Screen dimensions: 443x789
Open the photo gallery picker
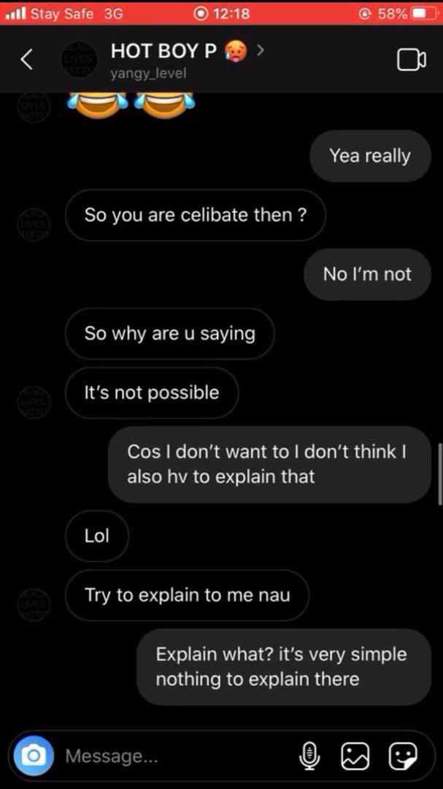click(x=355, y=755)
